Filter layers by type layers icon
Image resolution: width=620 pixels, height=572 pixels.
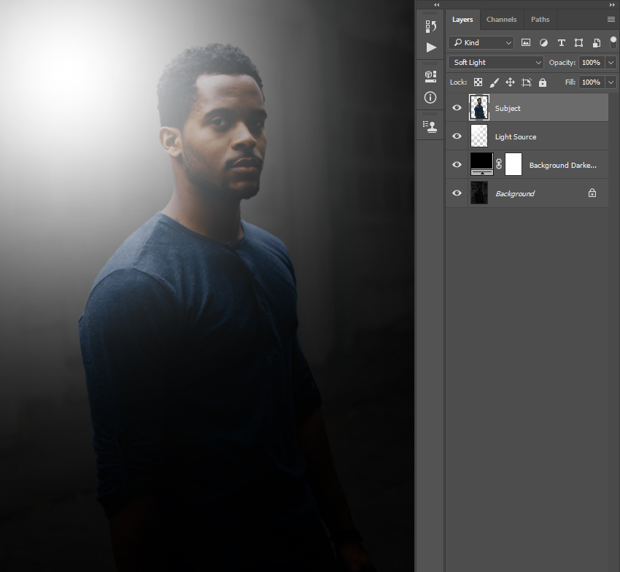[561, 43]
